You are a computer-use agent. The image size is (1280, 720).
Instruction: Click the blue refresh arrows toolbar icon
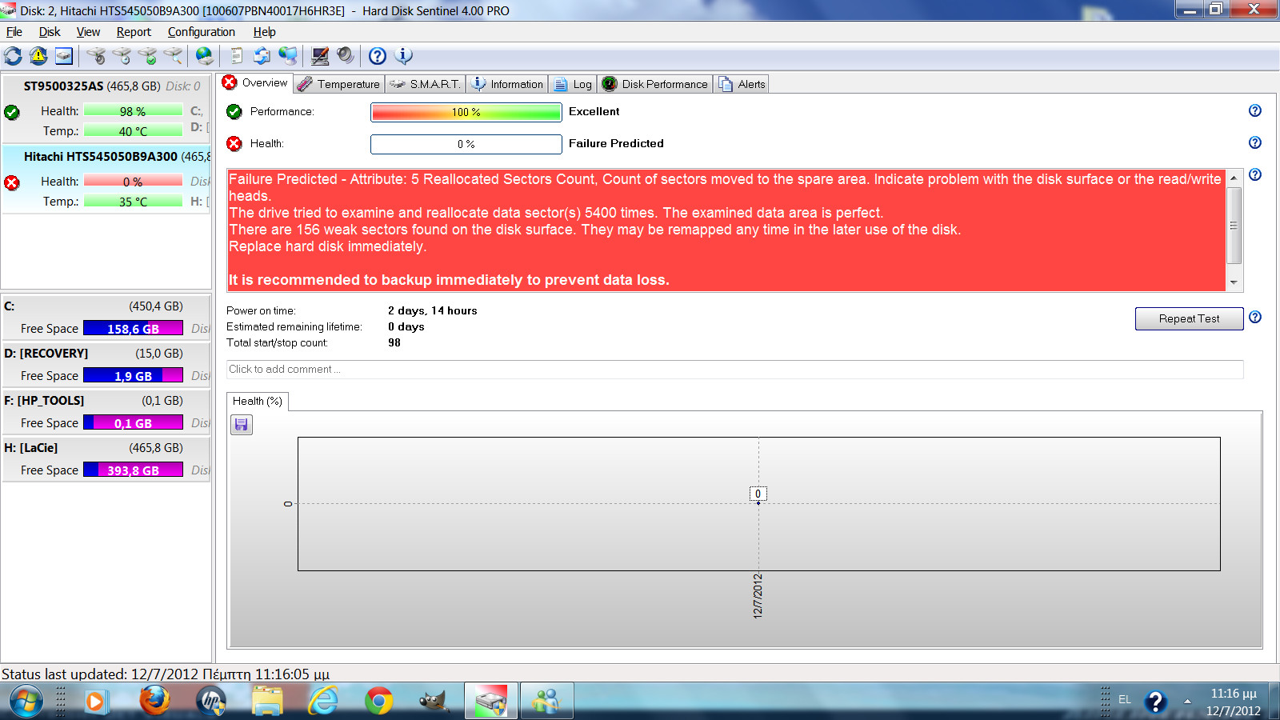coord(13,56)
